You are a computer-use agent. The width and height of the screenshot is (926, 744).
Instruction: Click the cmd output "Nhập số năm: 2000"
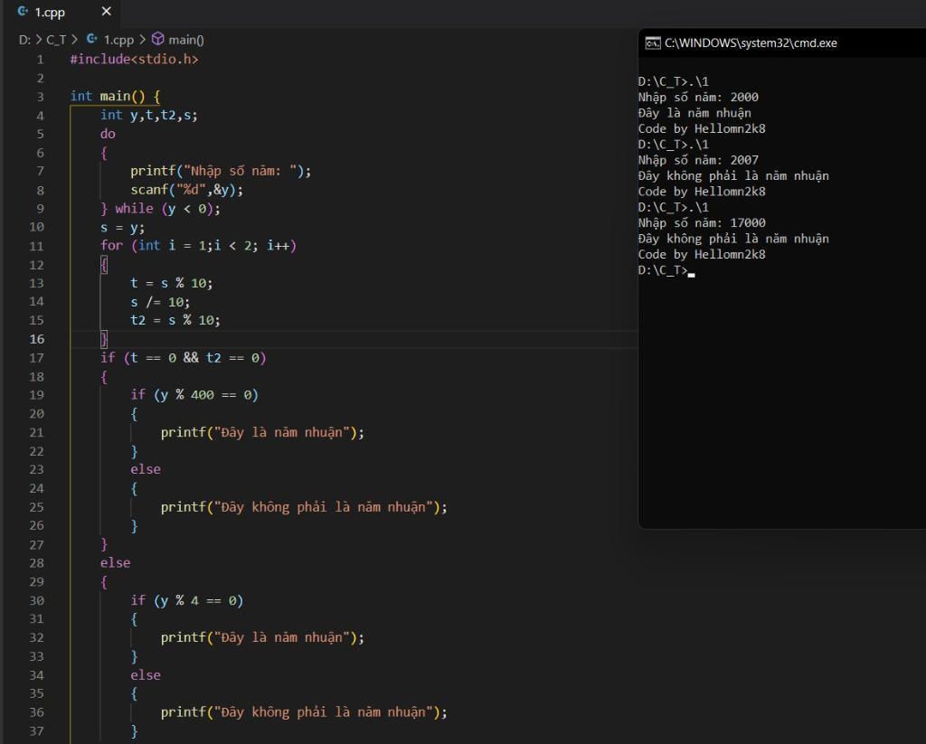698,98
